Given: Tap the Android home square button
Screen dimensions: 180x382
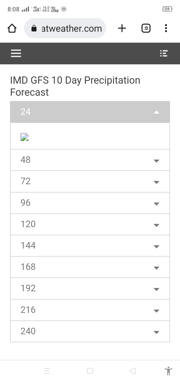Looking at the screenshot, I should (90, 371).
